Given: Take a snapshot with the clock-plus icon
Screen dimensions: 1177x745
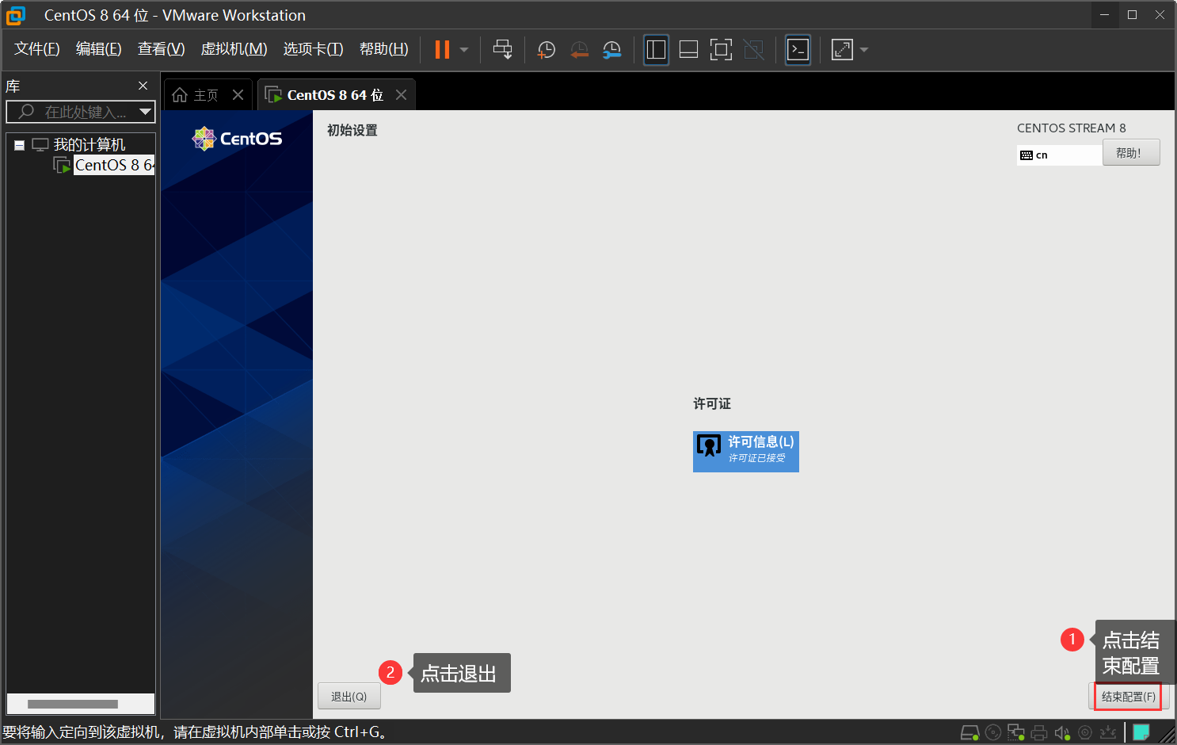Looking at the screenshot, I should click(x=546, y=50).
